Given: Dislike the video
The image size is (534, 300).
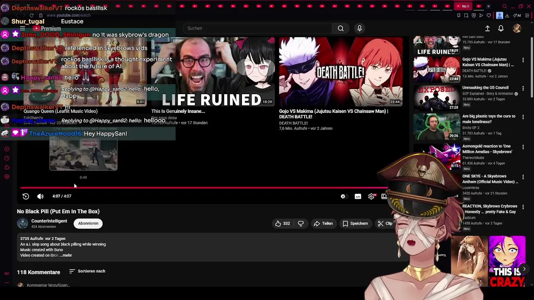Looking at the screenshot, I should [x=301, y=224].
